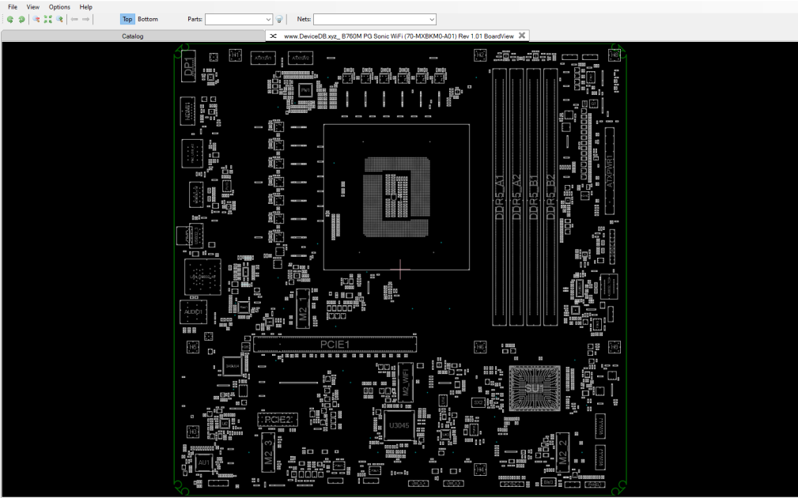
Task: Switch to the Bottom board side
Action: (x=148, y=19)
